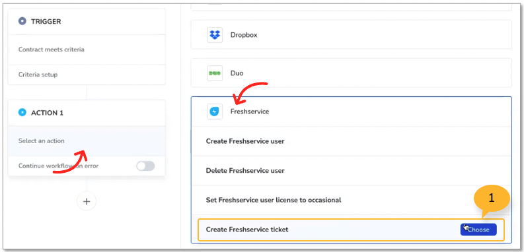This screenshot has width=524, height=252.
Task: Select the Create Freshservice ticket row
Action: (x=351, y=230)
